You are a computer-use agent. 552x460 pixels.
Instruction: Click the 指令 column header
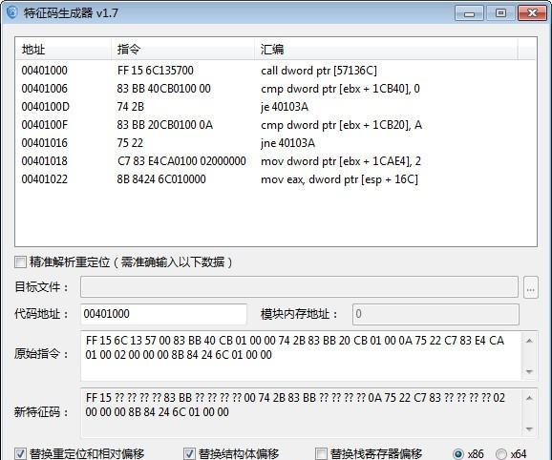(x=182, y=50)
